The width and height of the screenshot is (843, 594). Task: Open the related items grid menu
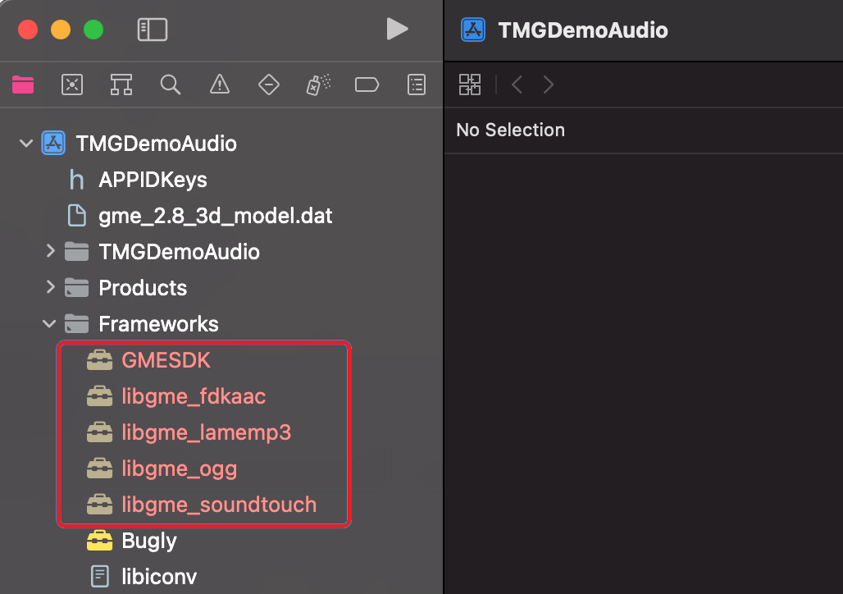470,85
